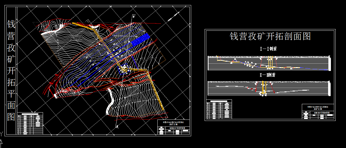Image resolution: width=346 pixels, height=148 pixels.
Task: Select the Ⅱ—Ⅱ剖面 section label
Action: pos(268,75)
